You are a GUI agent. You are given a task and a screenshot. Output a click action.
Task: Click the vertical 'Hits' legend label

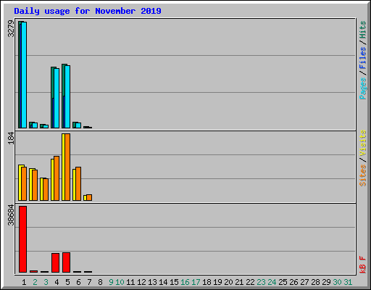point(363,30)
